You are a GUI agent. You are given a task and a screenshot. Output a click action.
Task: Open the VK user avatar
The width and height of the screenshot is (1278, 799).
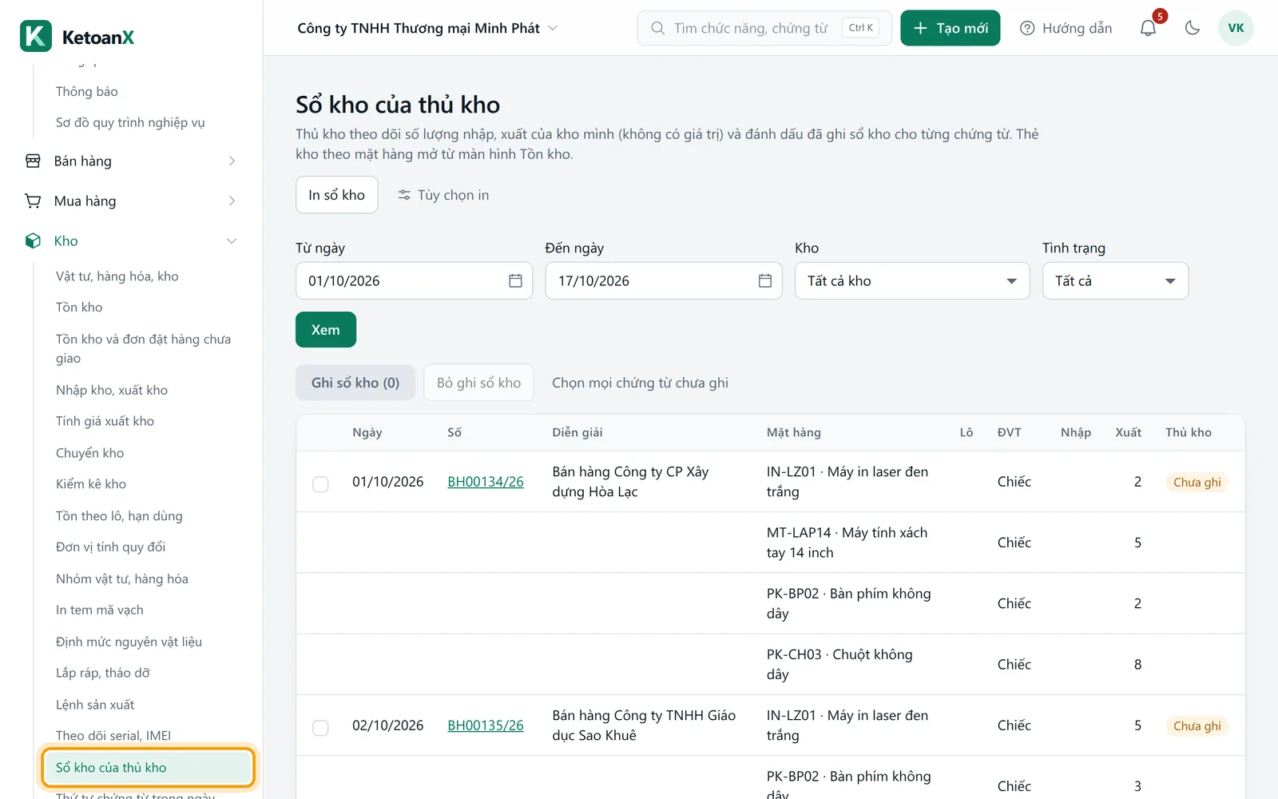click(1236, 28)
